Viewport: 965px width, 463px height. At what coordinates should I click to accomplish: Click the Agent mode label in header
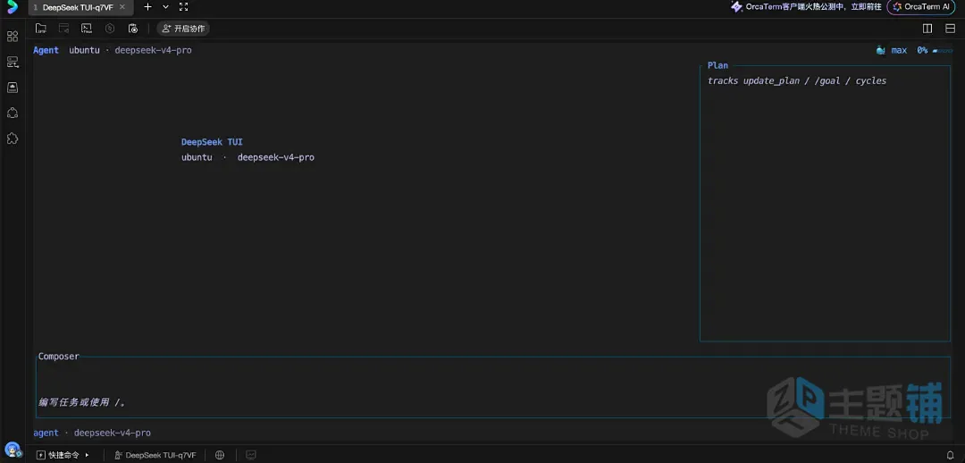point(46,50)
